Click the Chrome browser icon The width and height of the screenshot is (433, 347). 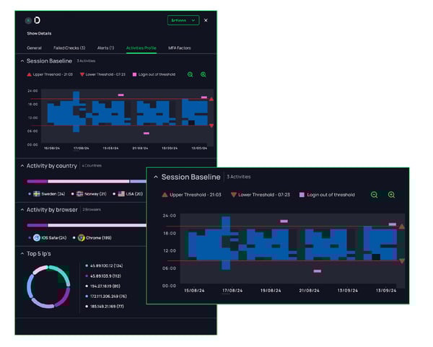tap(81, 237)
